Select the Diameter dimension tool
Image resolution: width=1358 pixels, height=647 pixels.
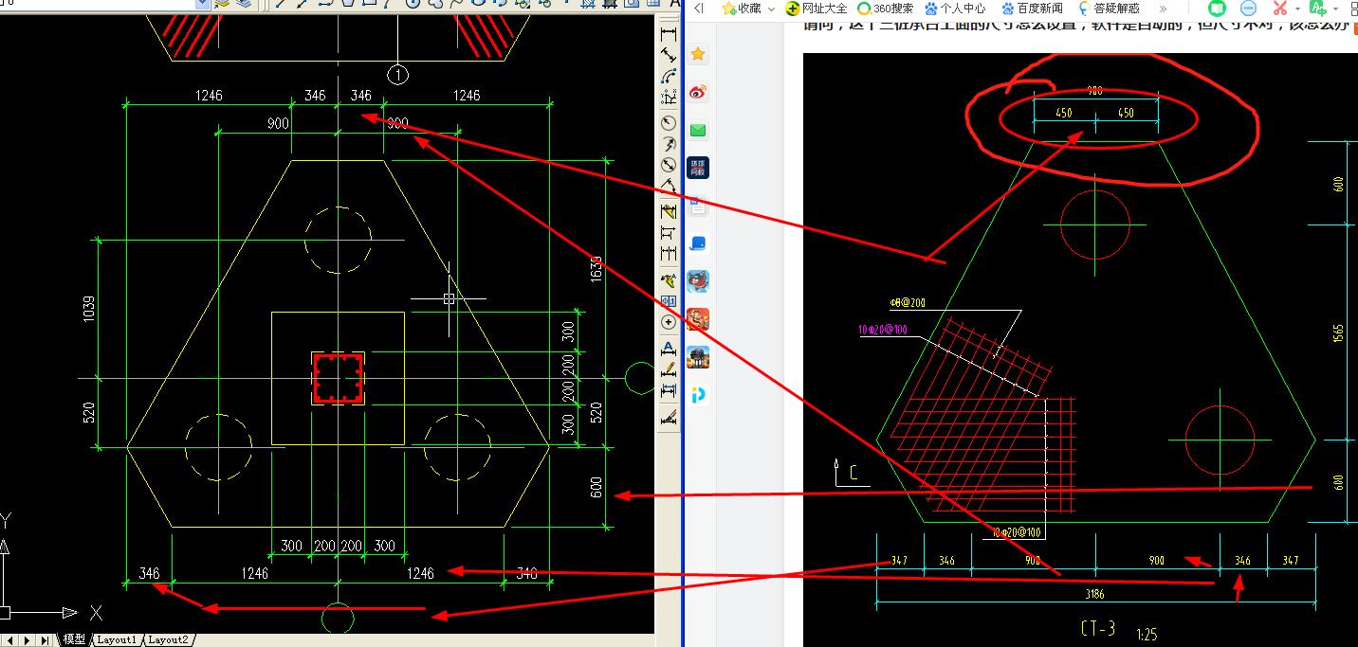click(669, 165)
